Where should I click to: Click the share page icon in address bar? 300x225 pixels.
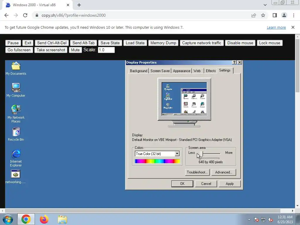[x=254, y=15]
